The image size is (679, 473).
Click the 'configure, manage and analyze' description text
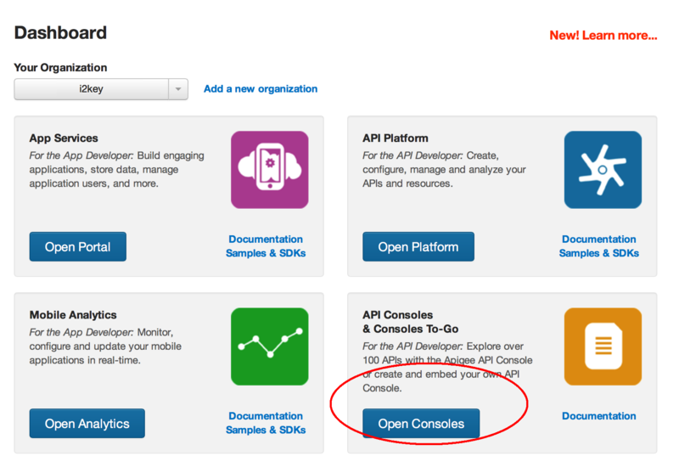(x=444, y=169)
